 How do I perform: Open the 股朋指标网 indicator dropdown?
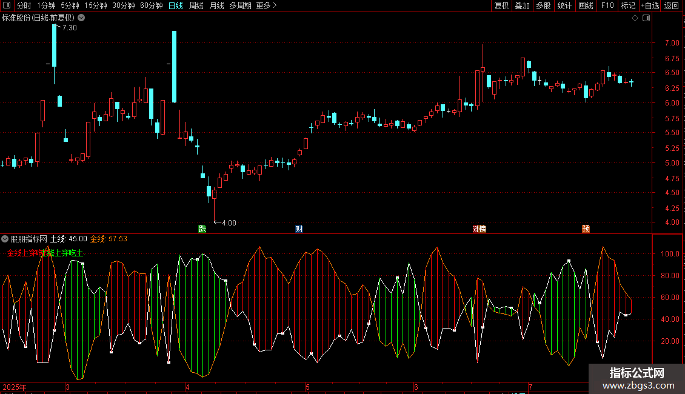(5, 239)
